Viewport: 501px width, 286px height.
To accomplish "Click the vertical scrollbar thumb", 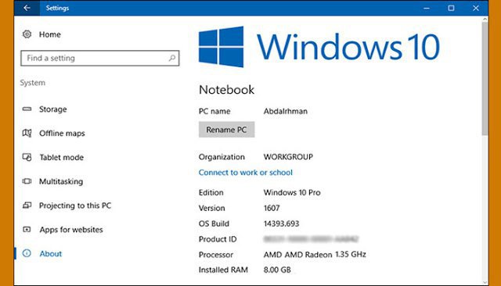I will coord(485,79).
